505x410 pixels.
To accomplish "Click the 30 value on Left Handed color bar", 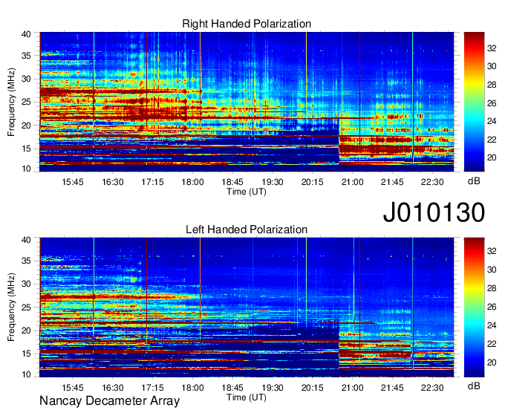I will (492, 270).
